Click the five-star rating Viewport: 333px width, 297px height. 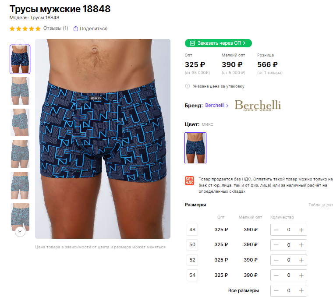25,28
